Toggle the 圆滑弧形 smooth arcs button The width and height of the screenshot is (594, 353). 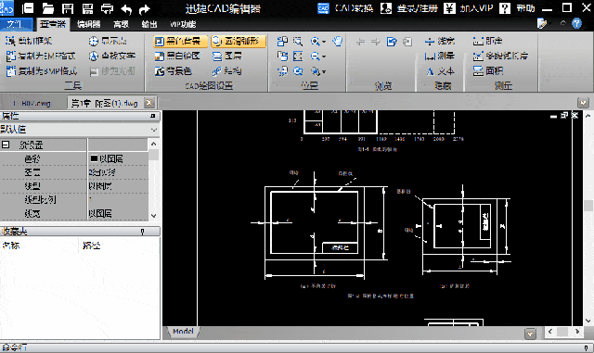coord(239,41)
